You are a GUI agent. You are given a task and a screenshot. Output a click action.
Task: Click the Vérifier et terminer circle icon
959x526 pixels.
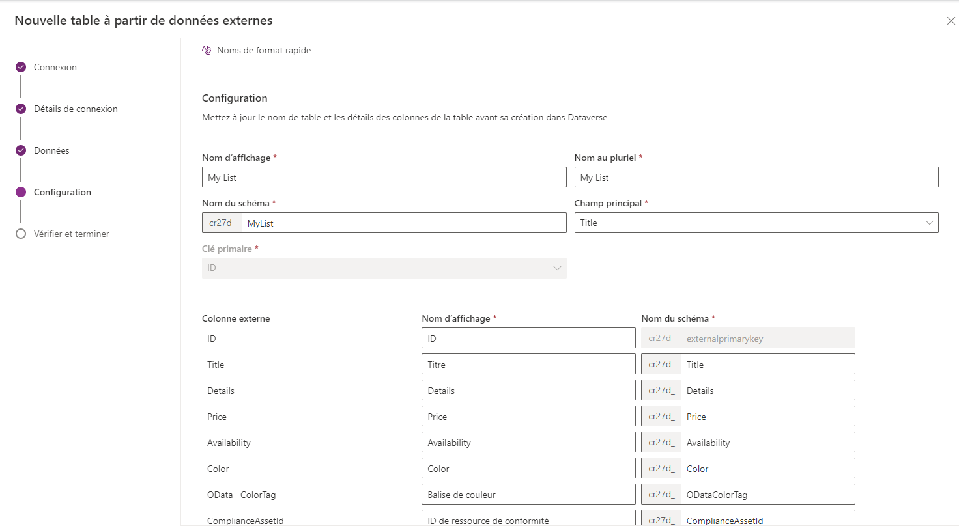pos(21,234)
